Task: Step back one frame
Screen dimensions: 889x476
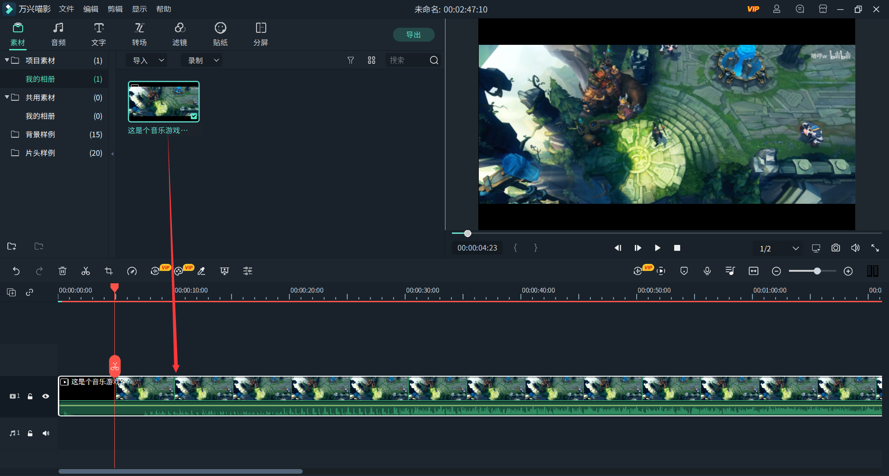Action: (x=618, y=248)
